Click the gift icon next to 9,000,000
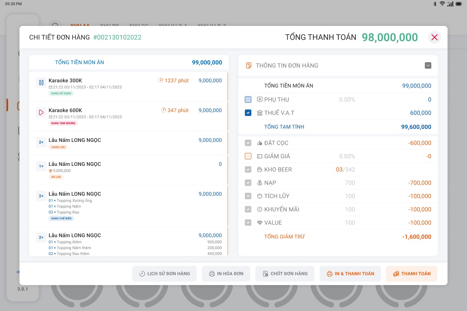This screenshot has width=467, height=311. [51, 171]
